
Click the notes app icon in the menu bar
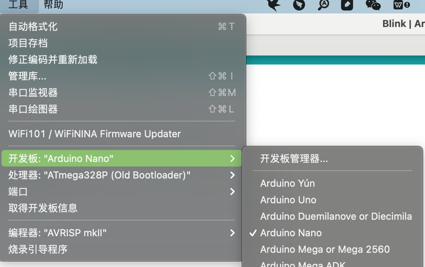(347, 5)
